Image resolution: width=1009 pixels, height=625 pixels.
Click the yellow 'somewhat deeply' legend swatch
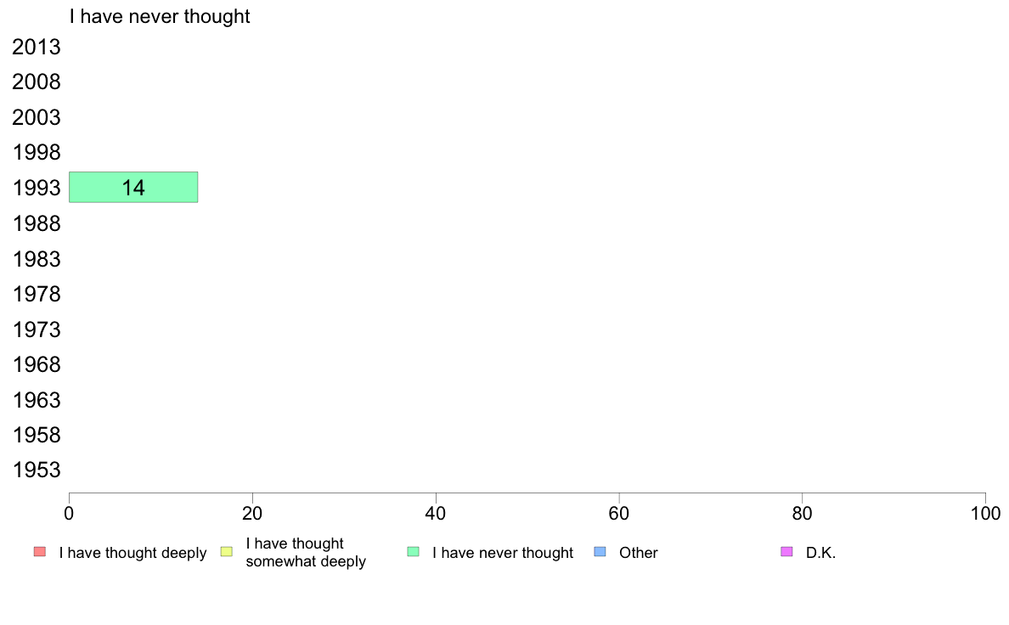pos(226,552)
